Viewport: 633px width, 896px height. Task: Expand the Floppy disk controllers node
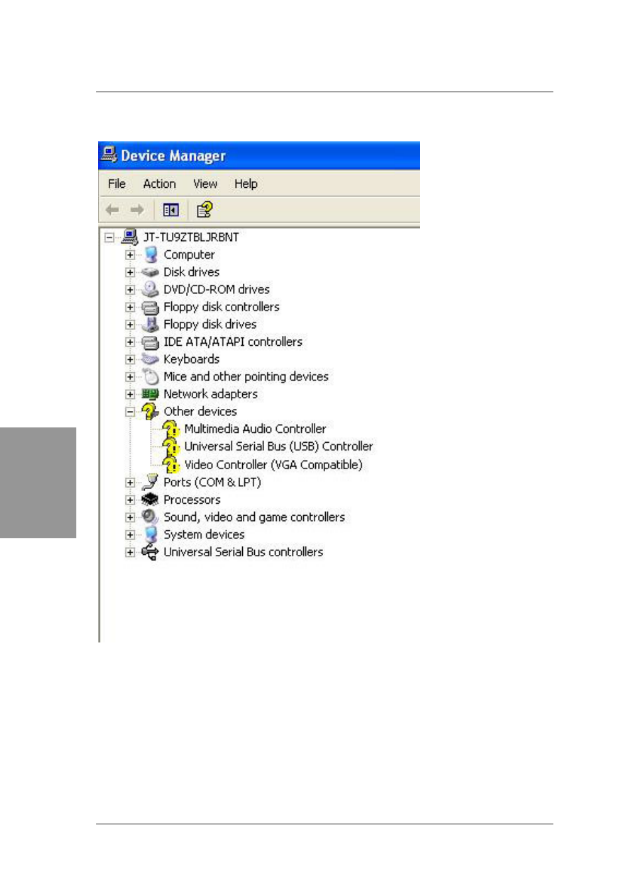pos(130,307)
